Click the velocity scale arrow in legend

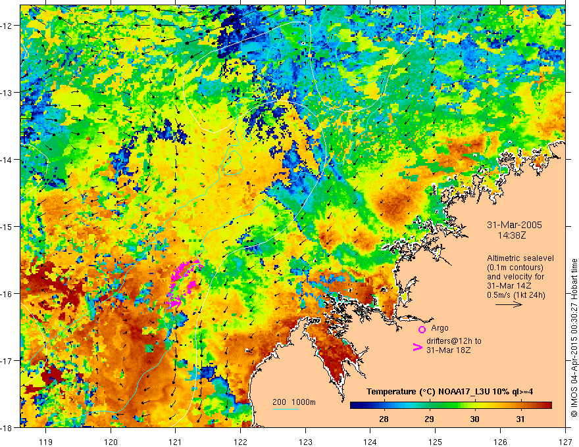[x=509, y=304]
